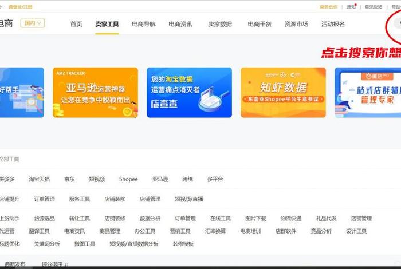Sort tools by 最新发布

(x=15, y=264)
